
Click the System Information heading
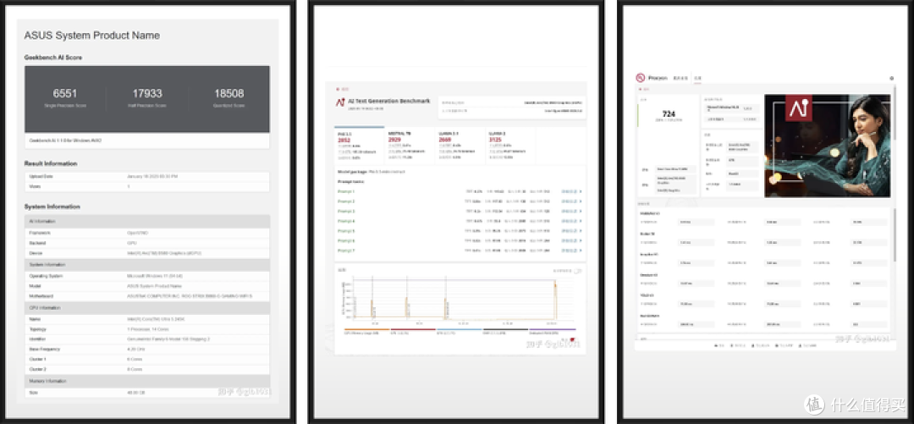(52, 207)
